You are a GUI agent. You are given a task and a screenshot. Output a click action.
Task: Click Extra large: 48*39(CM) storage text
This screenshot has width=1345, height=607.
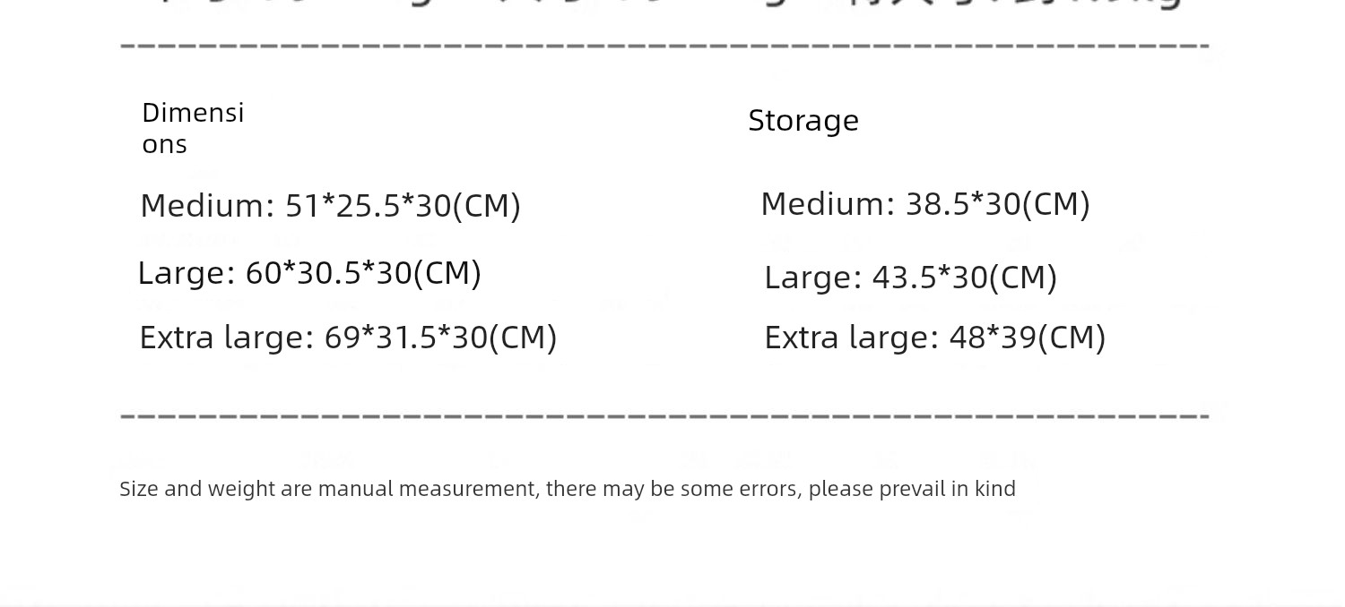pos(935,338)
